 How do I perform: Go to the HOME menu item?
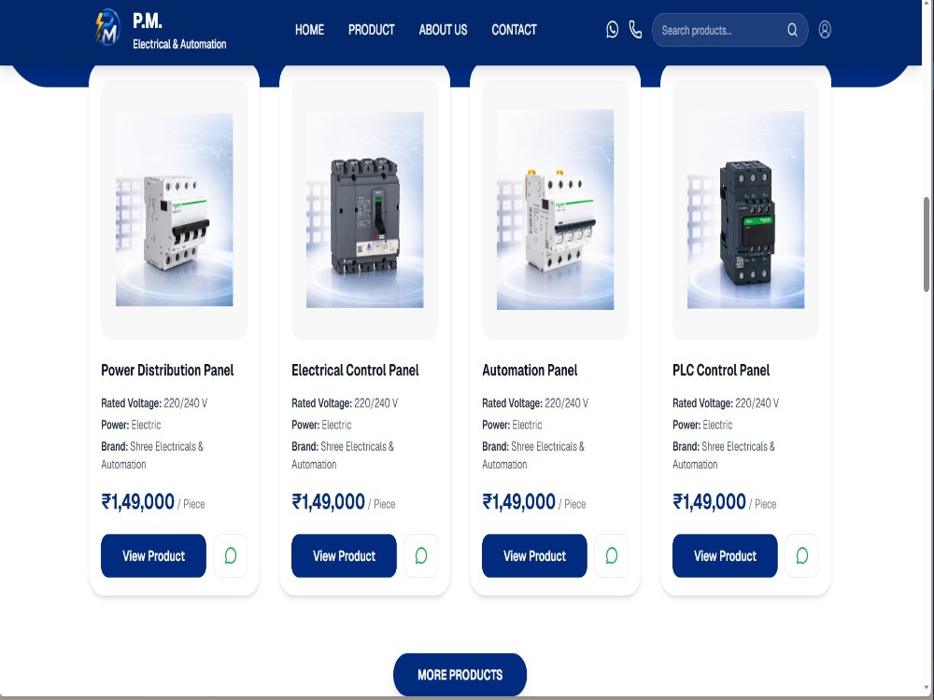tap(309, 30)
